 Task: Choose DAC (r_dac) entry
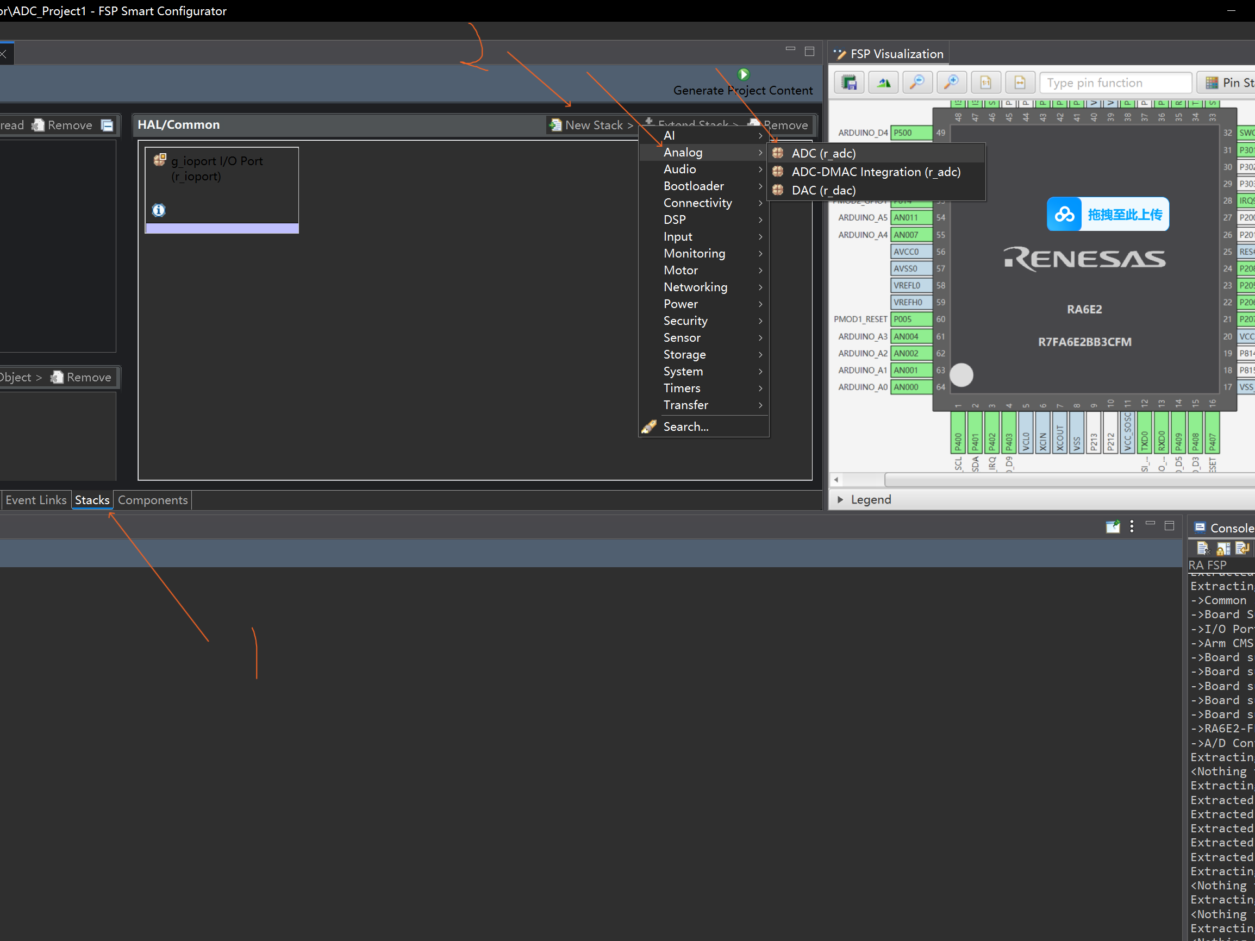pos(876,191)
